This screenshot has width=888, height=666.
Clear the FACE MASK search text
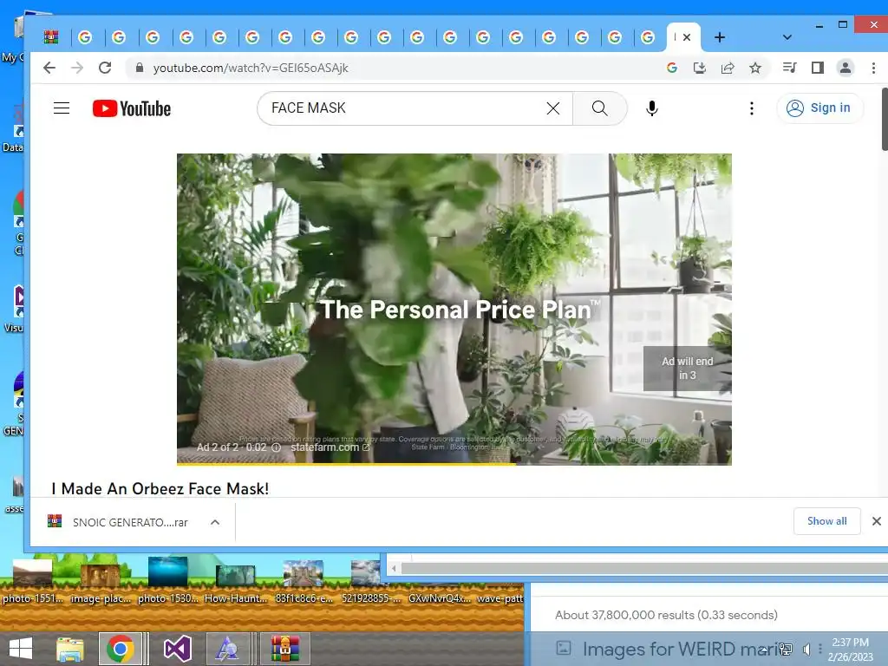553,108
